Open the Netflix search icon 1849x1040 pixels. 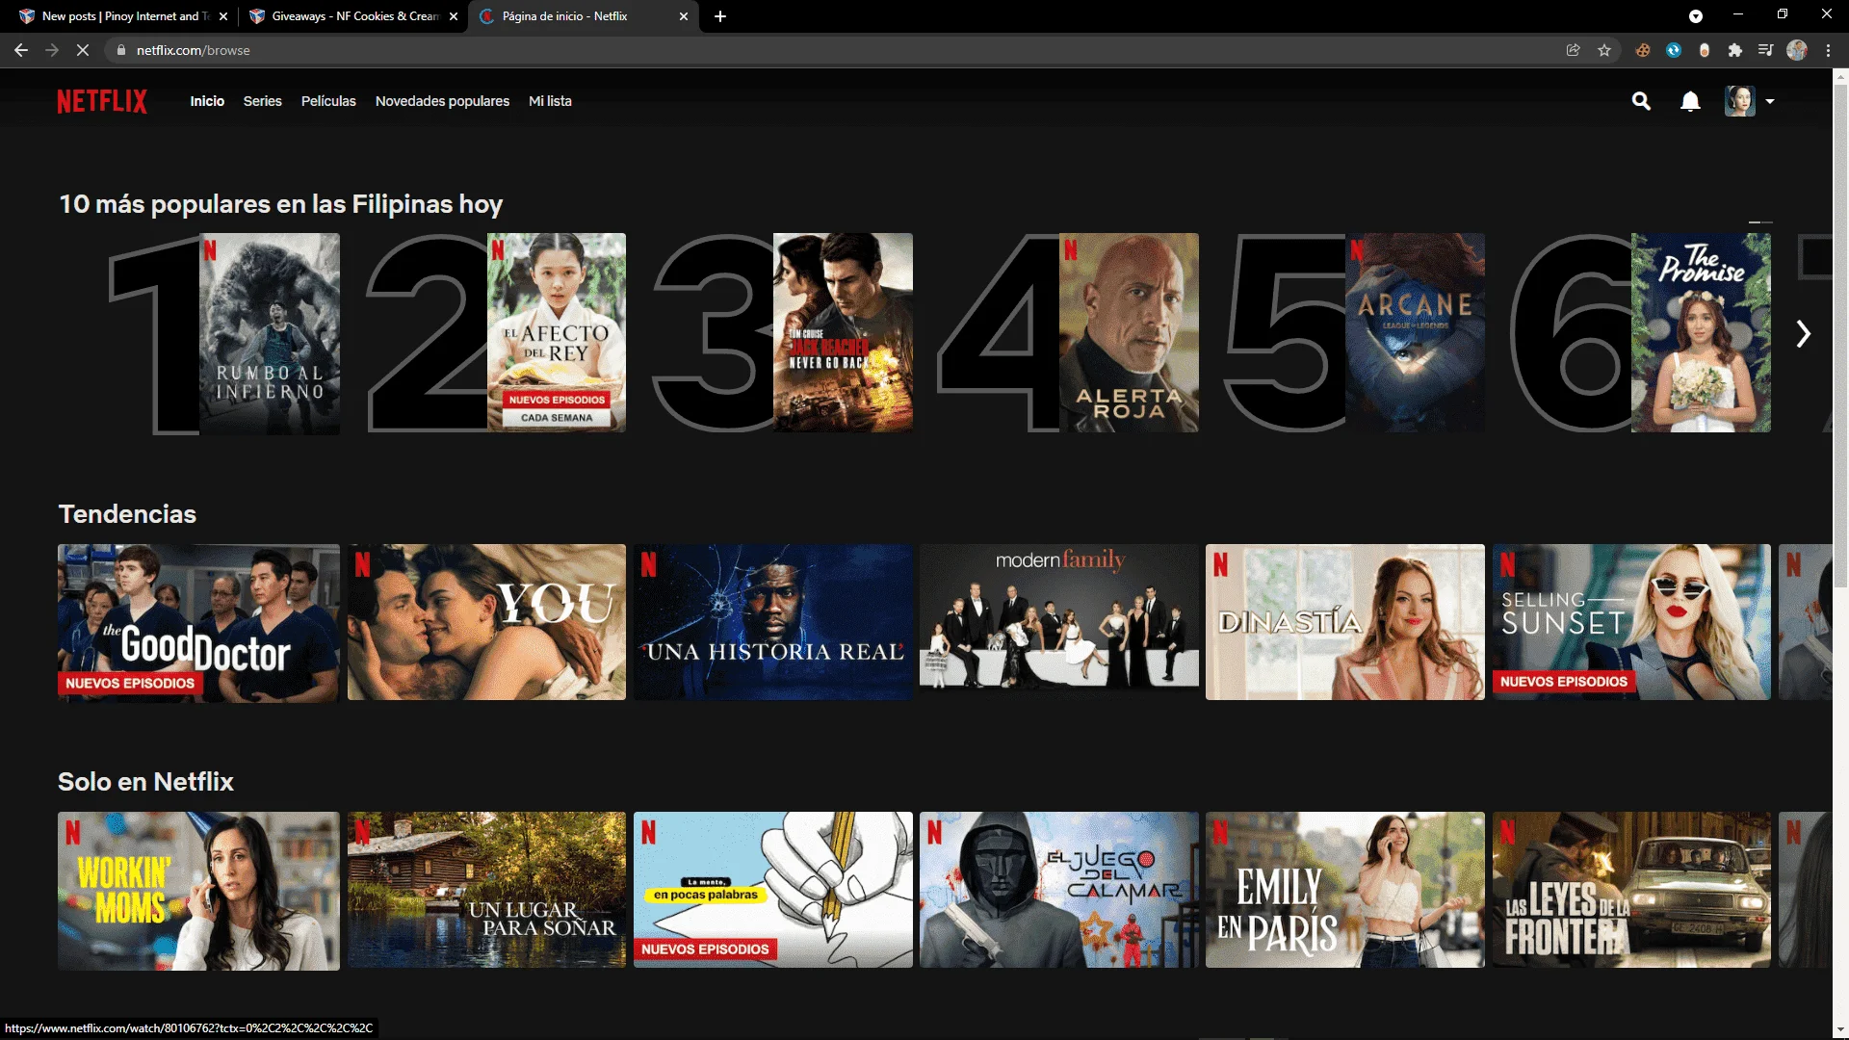pos(1641,101)
